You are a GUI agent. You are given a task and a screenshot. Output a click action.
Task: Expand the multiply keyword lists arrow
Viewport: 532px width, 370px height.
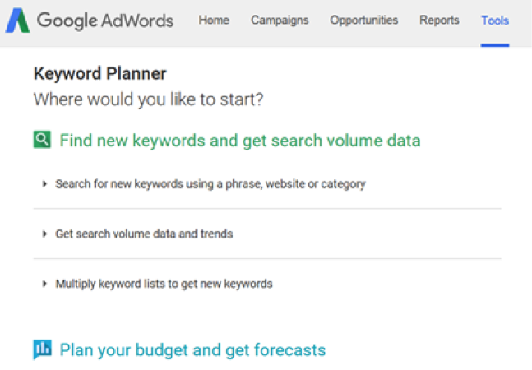pyautogui.click(x=44, y=284)
